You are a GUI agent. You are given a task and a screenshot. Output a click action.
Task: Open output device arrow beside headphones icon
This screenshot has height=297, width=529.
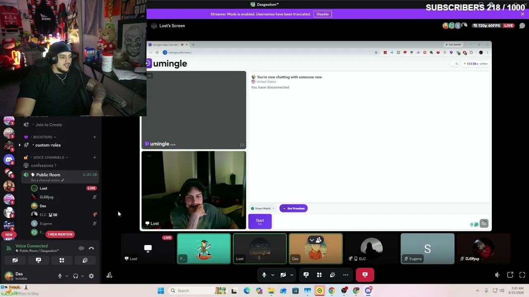pyautogui.click(x=82, y=276)
